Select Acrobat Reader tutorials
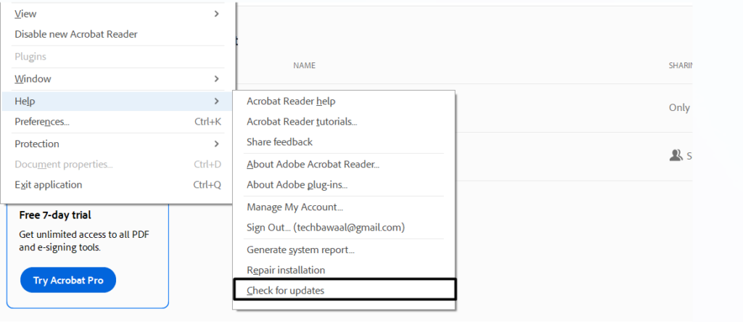Viewport: 743px width, 322px height. point(302,121)
